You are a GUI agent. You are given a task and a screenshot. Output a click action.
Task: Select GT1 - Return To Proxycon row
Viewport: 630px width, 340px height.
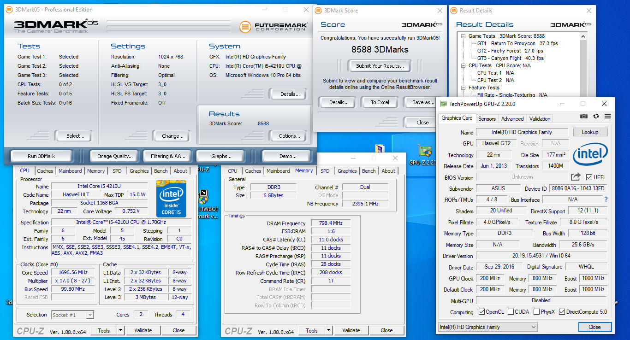517,43
